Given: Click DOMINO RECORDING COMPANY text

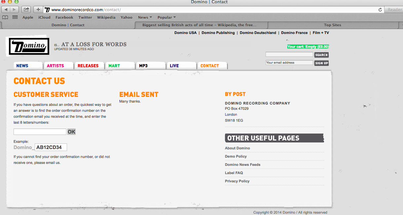Looking at the screenshot, I should point(258,103).
